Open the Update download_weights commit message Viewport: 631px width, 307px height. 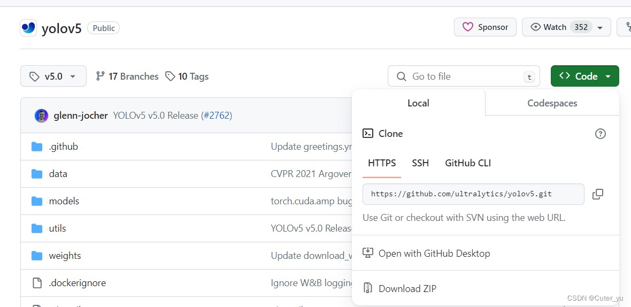tap(311, 256)
